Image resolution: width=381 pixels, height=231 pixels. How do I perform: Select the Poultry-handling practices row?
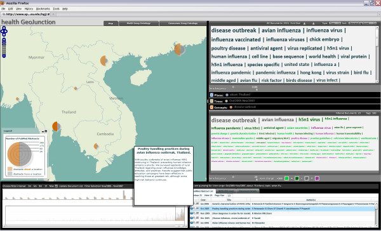tap(283, 209)
